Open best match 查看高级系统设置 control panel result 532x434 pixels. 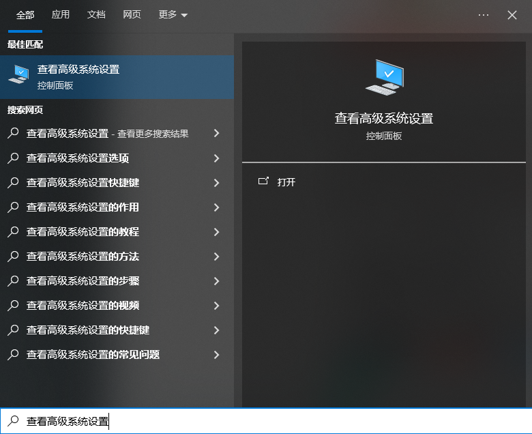click(117, 77)
